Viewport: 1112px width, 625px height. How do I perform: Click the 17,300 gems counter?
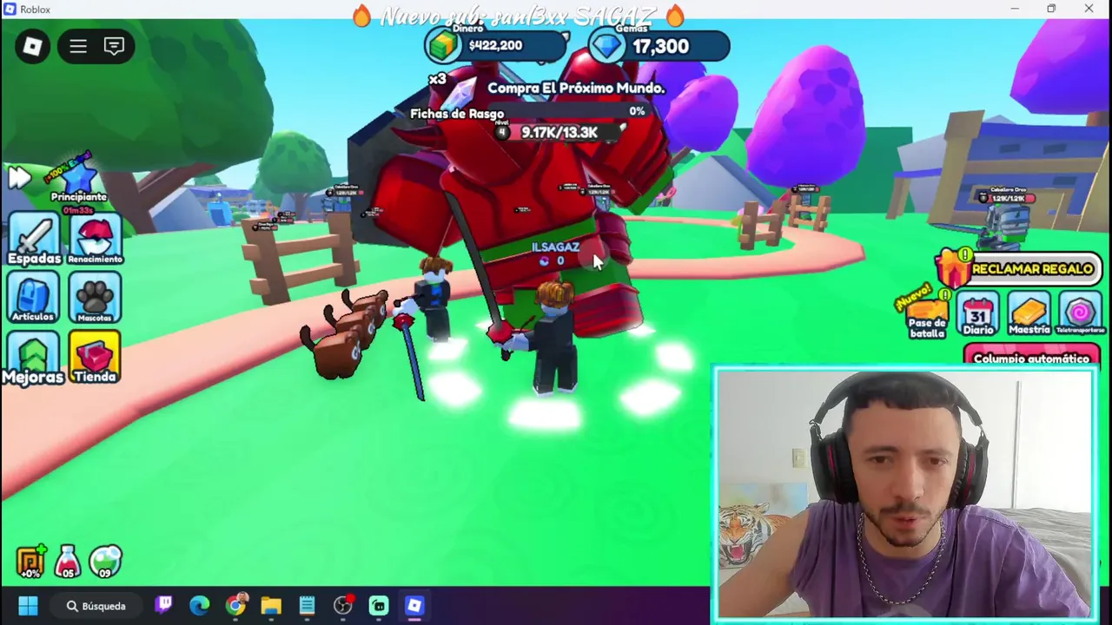tap(660, 47)
